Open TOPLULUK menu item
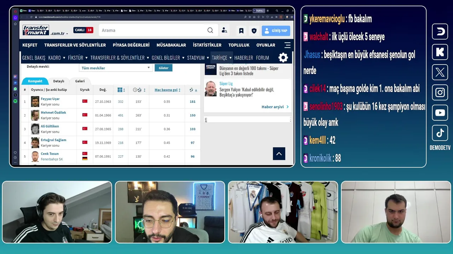This screenshot has height=254, width=453. [239, 45]
